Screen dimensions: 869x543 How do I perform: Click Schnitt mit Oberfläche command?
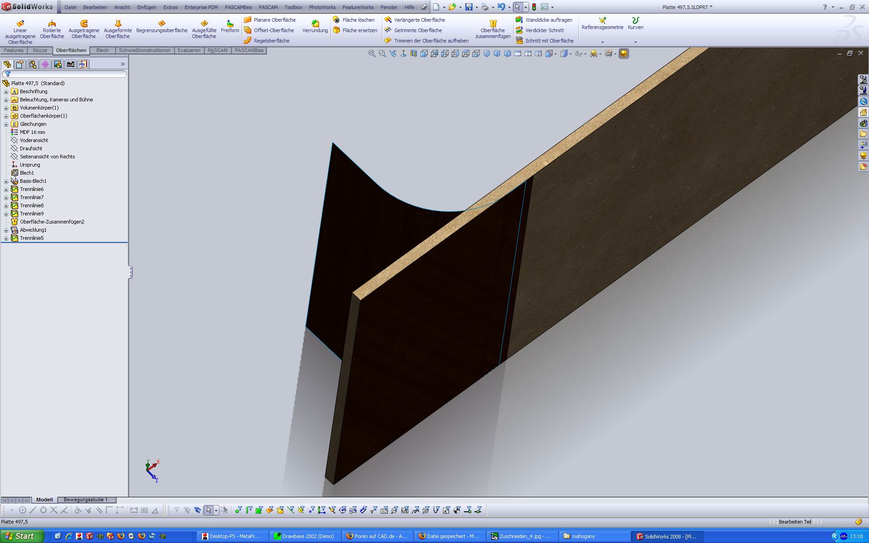544,41
